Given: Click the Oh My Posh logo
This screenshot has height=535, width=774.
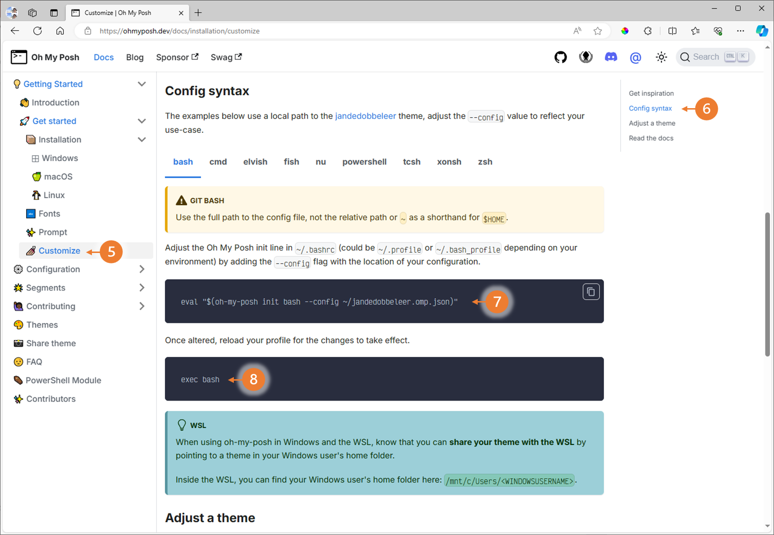Looking at the screenshot, I should (45, 57).
